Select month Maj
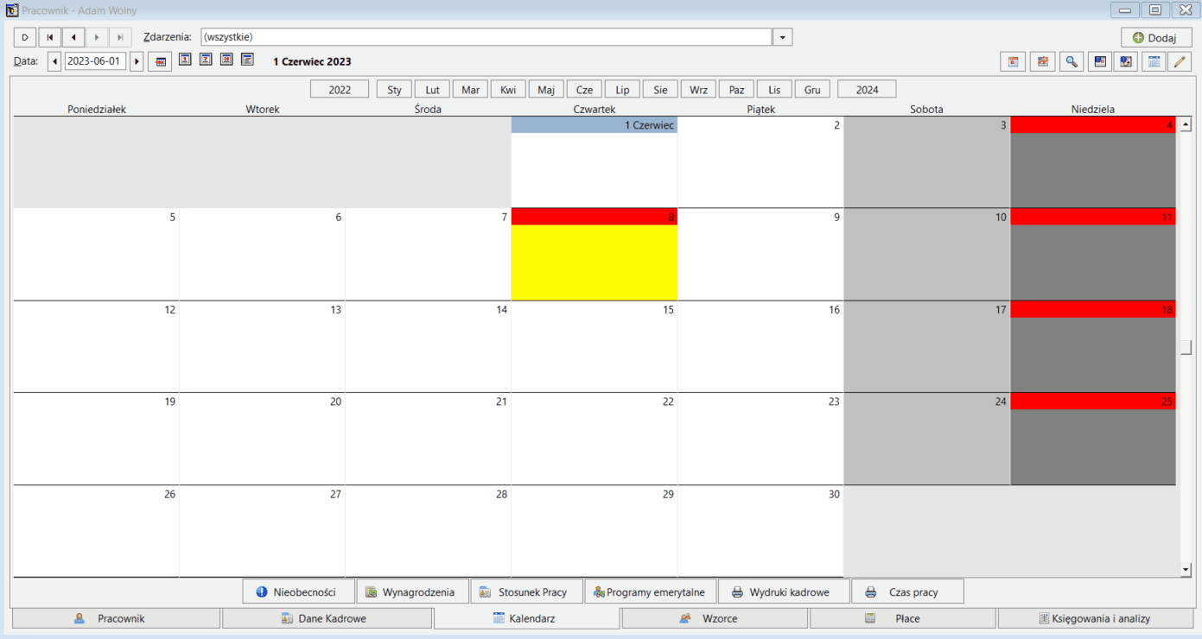Viewport: 1202px width, 639px height. coord(546,89)
